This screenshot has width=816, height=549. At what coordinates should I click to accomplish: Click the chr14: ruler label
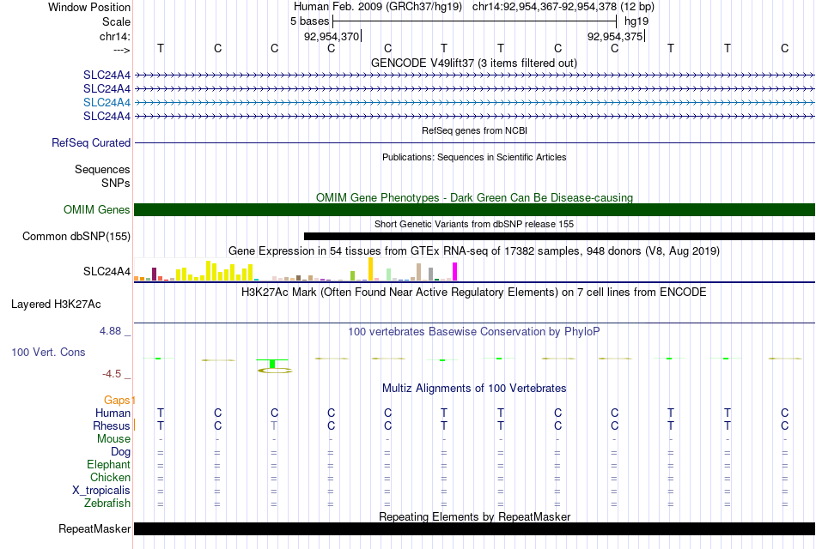114,36
